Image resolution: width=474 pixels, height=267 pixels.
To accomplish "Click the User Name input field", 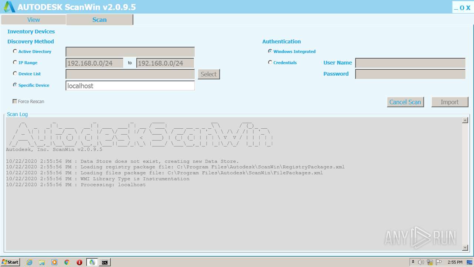I will (410, 63).
